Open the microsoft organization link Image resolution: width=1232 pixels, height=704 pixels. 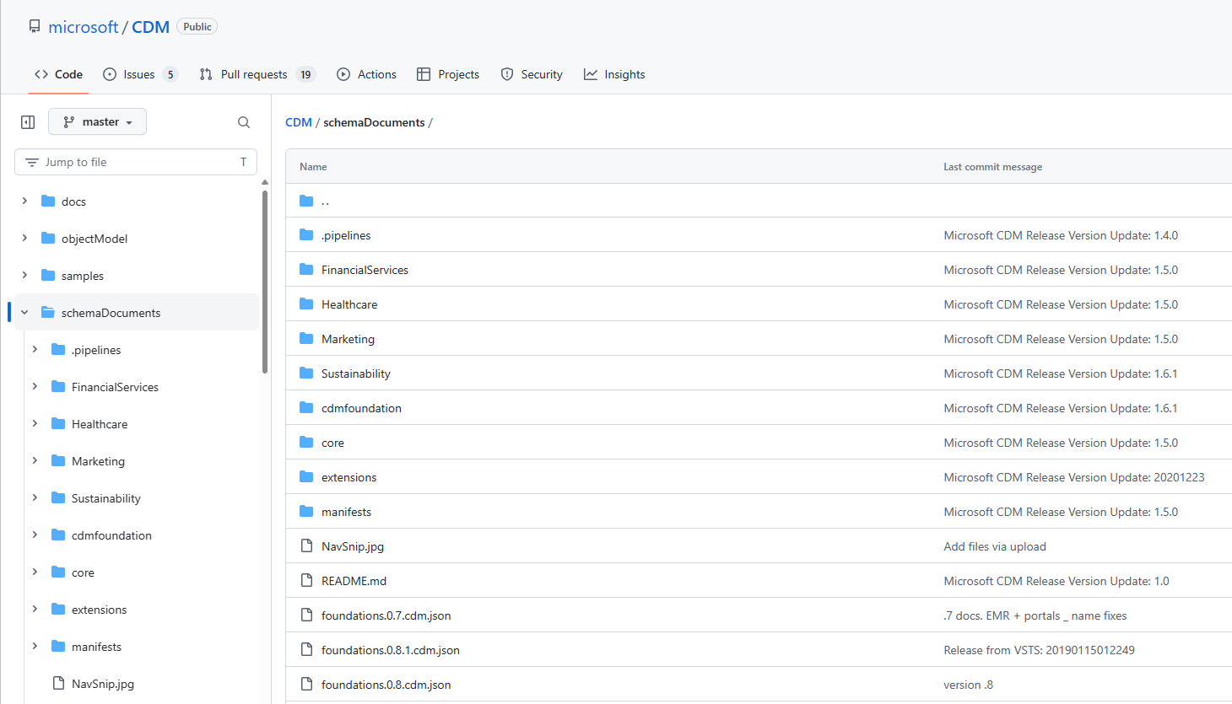pyautogui.click(x=84, y=27)
